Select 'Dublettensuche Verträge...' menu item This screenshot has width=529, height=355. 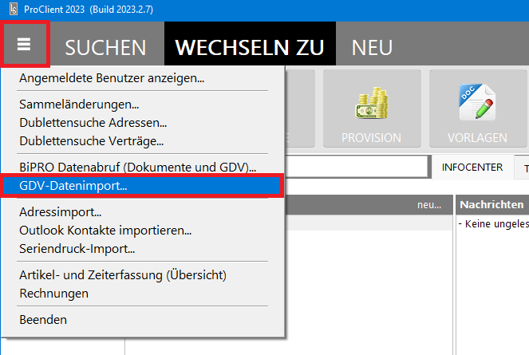point(91,141)
